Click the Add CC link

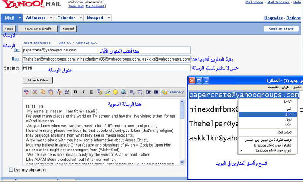point(65,43)
